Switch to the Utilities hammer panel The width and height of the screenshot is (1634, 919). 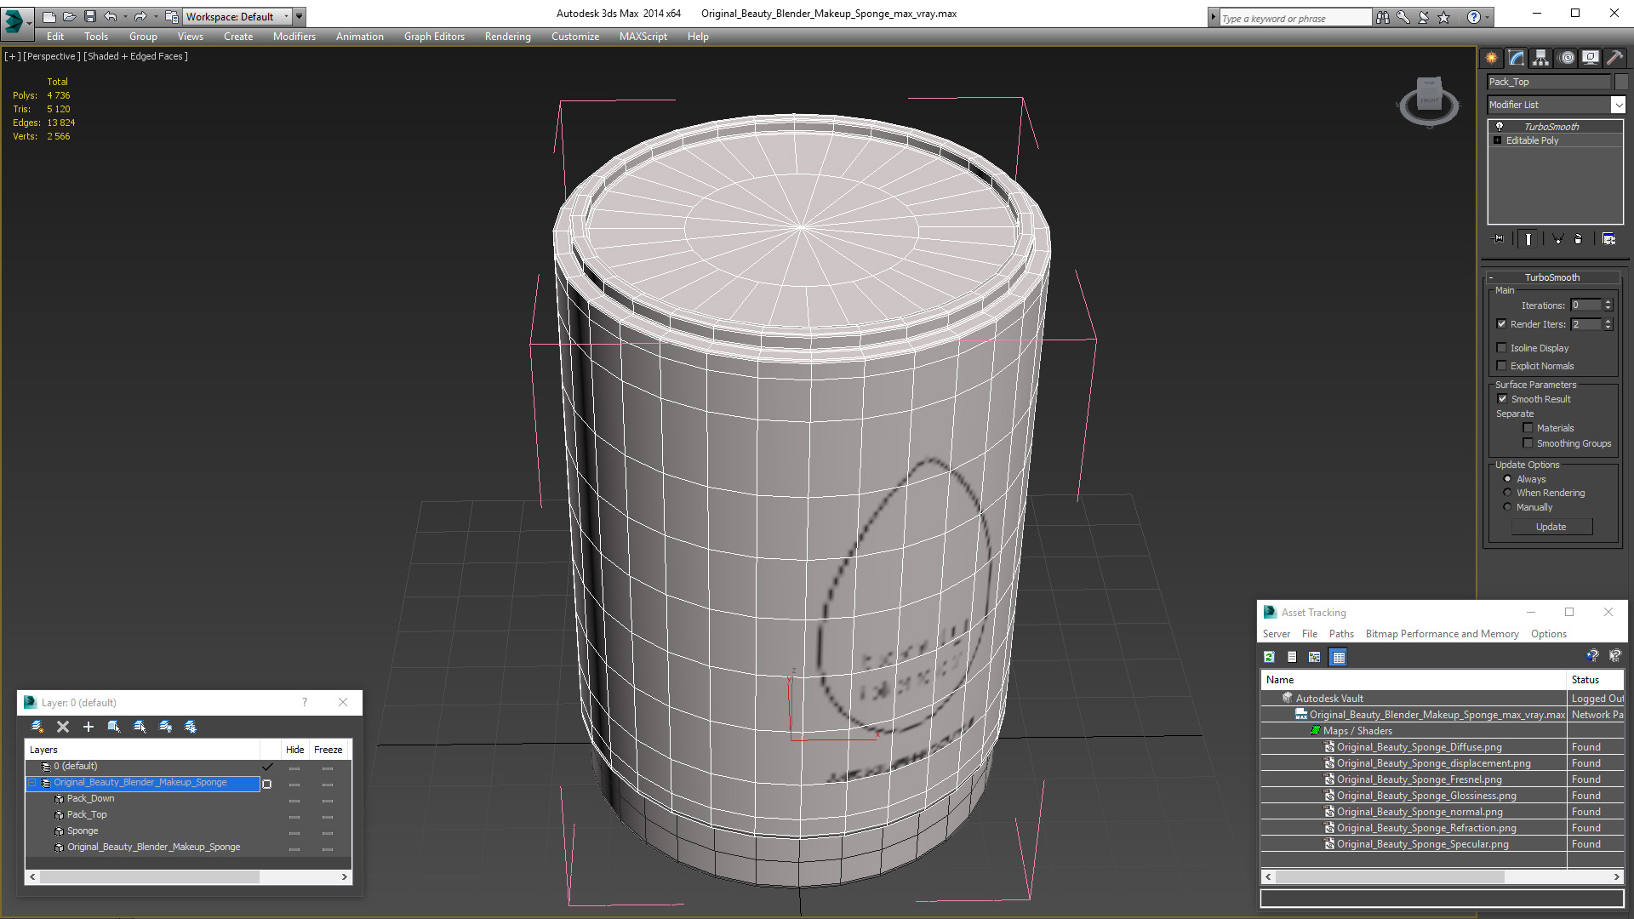coord(1614,58)
